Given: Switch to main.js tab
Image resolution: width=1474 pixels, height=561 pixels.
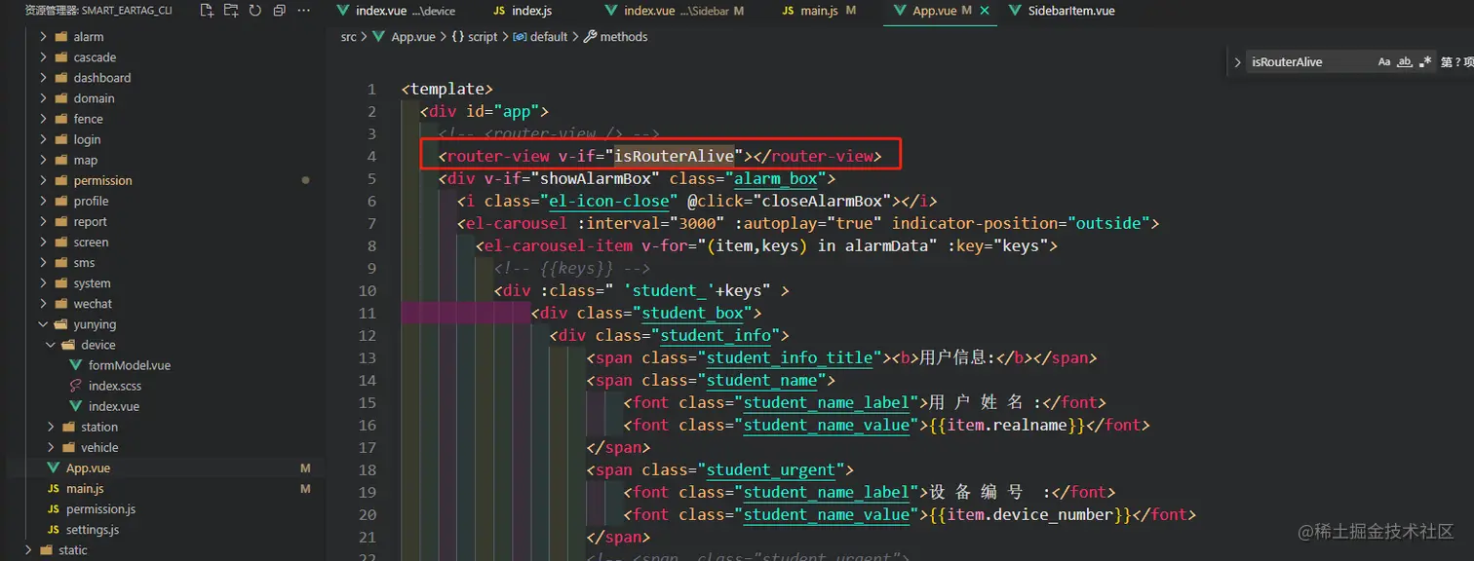Looking at the screenshot, I should pos(819,11).
